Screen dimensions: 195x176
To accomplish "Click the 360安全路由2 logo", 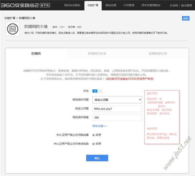I will [x=19, y=5].
